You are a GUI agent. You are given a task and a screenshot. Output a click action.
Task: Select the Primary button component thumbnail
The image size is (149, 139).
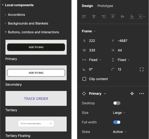click(36, 47)
